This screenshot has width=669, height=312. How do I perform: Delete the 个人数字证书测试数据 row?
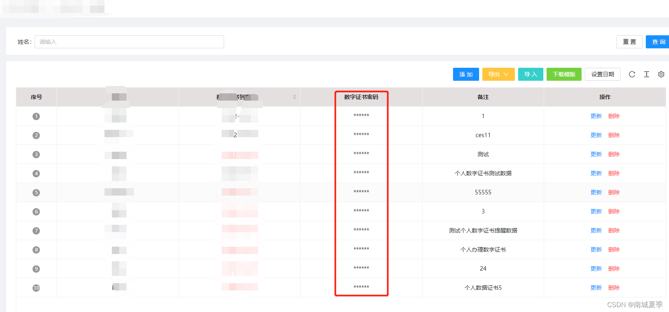[x=614, y=173]
